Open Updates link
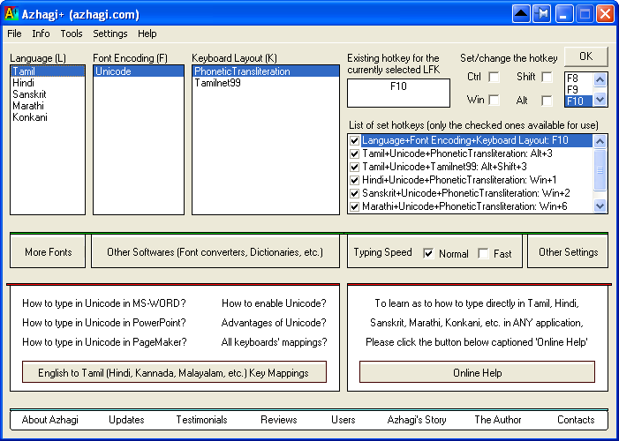Viewport: 619px width, 441px height. point(126,420)
